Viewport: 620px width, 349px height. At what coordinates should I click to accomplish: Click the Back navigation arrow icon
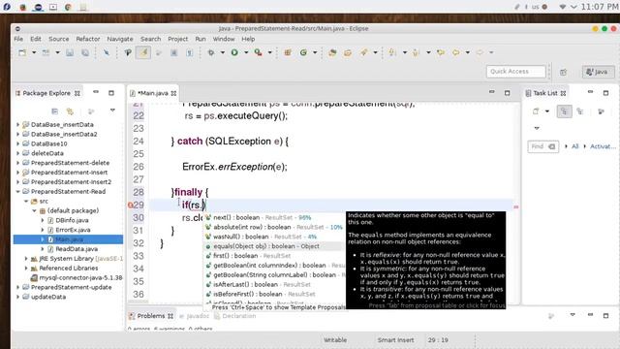pyautogui.click(x=456, y=52)
